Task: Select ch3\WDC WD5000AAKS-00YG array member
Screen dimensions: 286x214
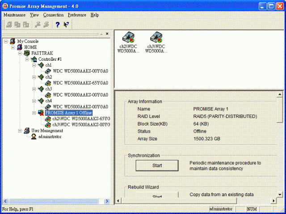Action: 81,125
